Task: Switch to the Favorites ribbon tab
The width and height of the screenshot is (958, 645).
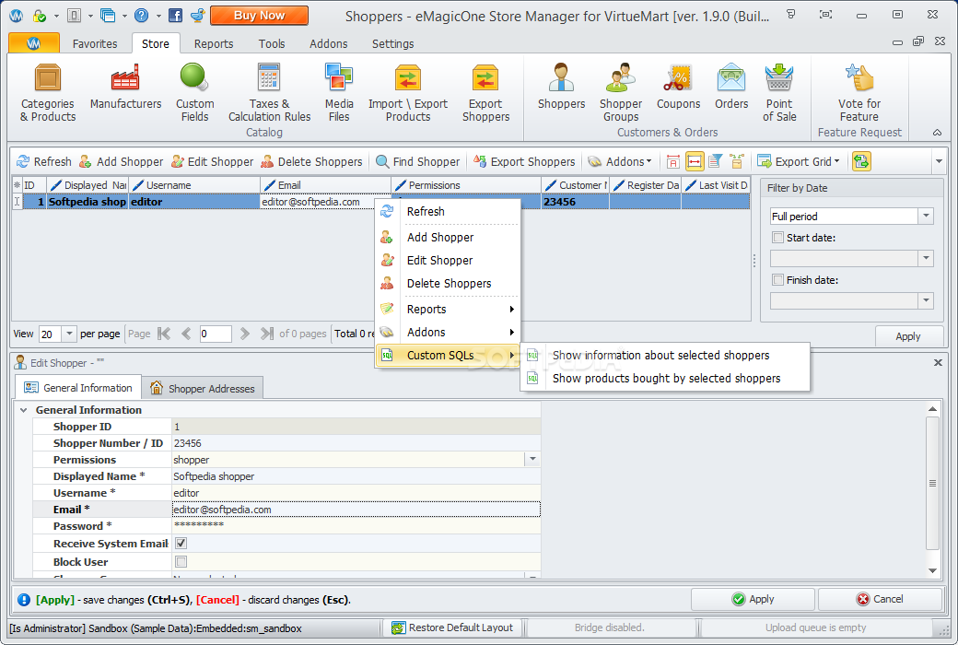Action: (x=95, y=43)
